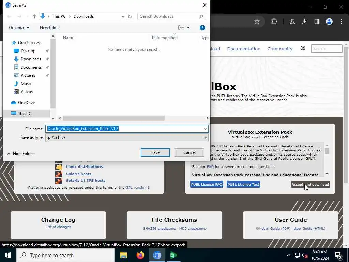
Task: Open the Save as type dropdown
Action: (205, 137)
